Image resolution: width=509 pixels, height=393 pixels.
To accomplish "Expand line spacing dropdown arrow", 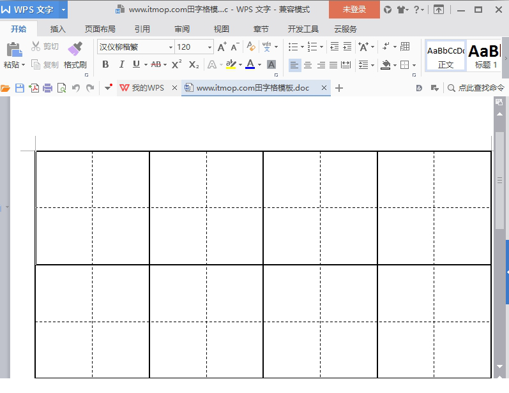I will [373, 65].
